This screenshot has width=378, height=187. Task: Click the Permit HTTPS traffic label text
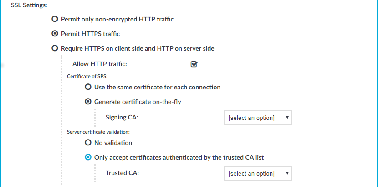(x=91, y=34)
